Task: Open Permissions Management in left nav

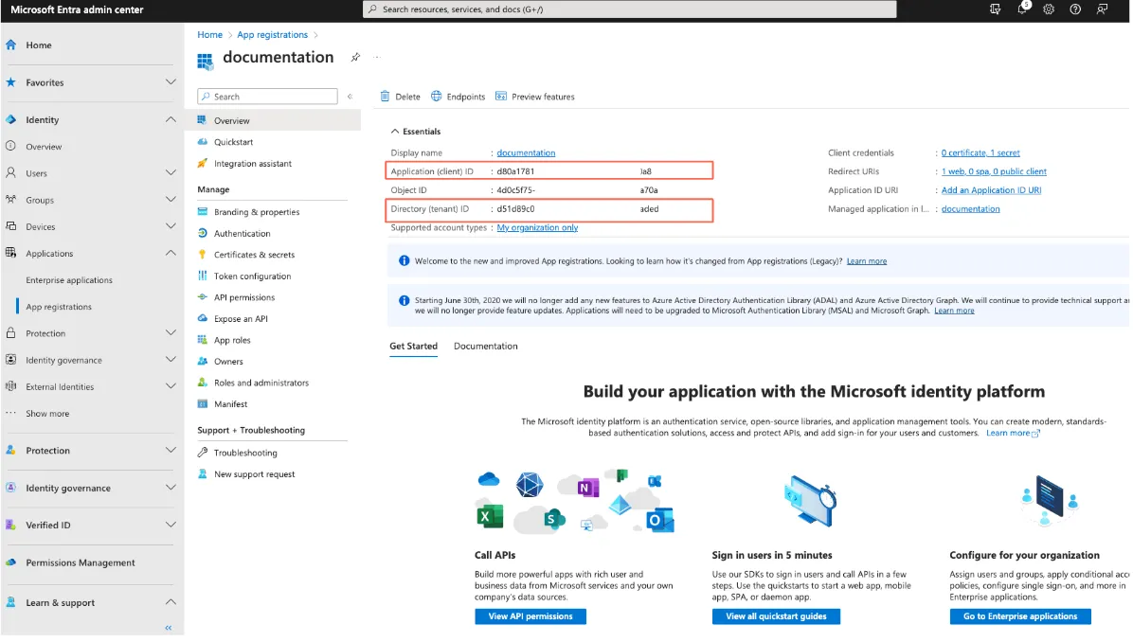Action: coord(81,562)
